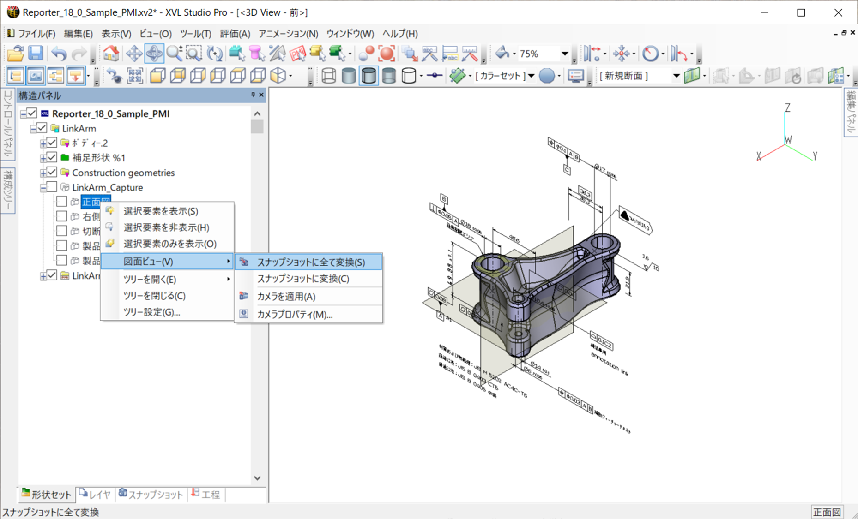Select shaded-with-edges cylinder display mode

click(x=369, y=76)
